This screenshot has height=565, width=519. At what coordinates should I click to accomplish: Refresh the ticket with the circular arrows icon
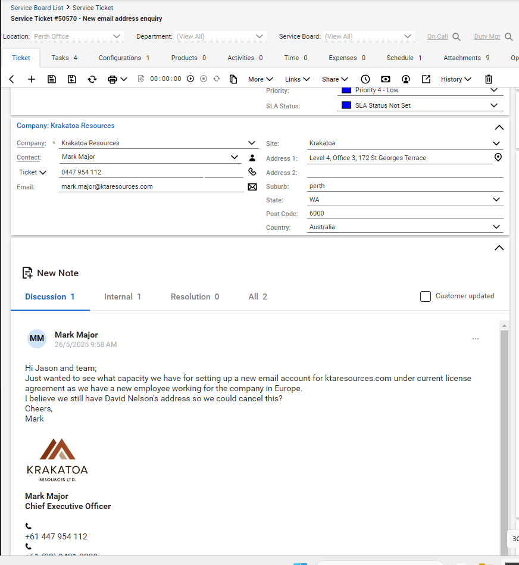pos(92,79)
